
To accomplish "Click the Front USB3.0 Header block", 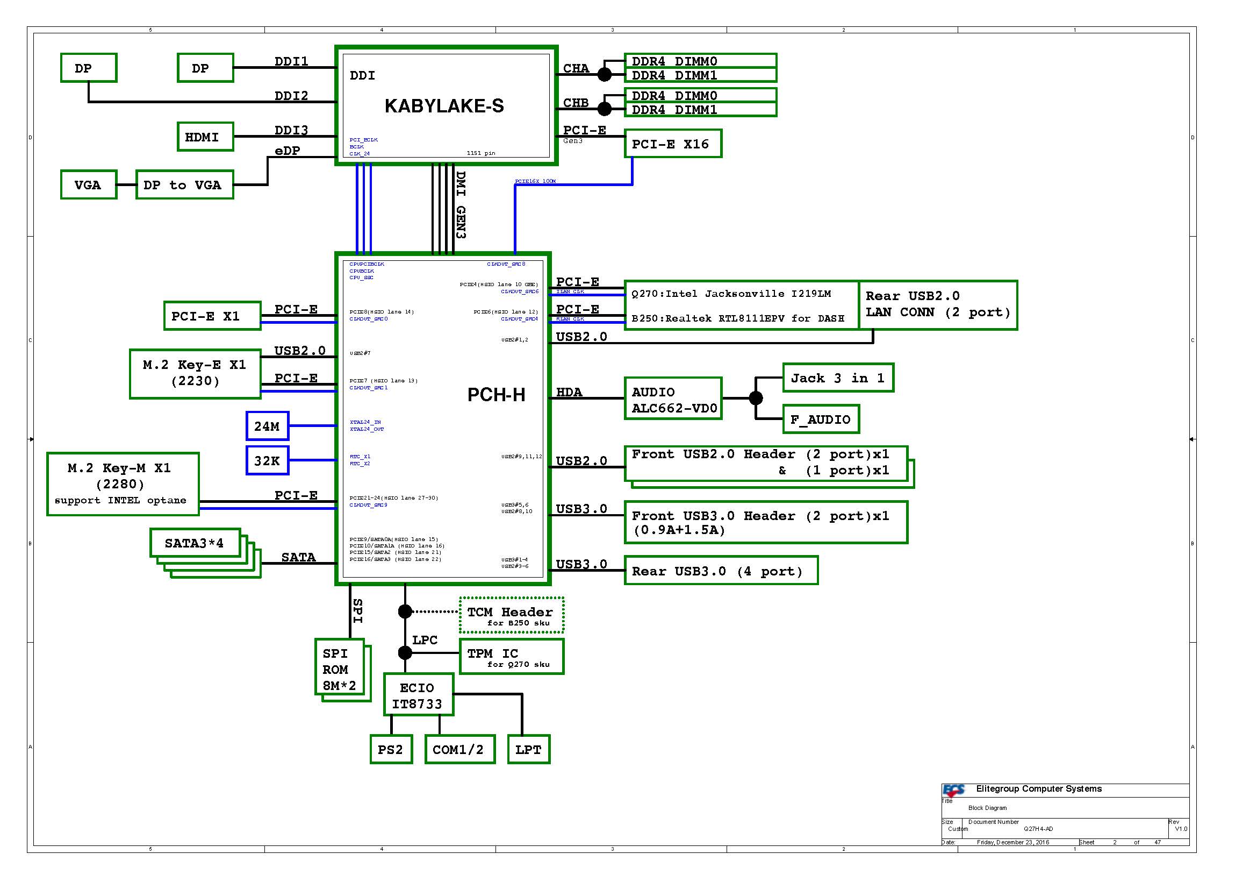I will (x=766, y=522).
